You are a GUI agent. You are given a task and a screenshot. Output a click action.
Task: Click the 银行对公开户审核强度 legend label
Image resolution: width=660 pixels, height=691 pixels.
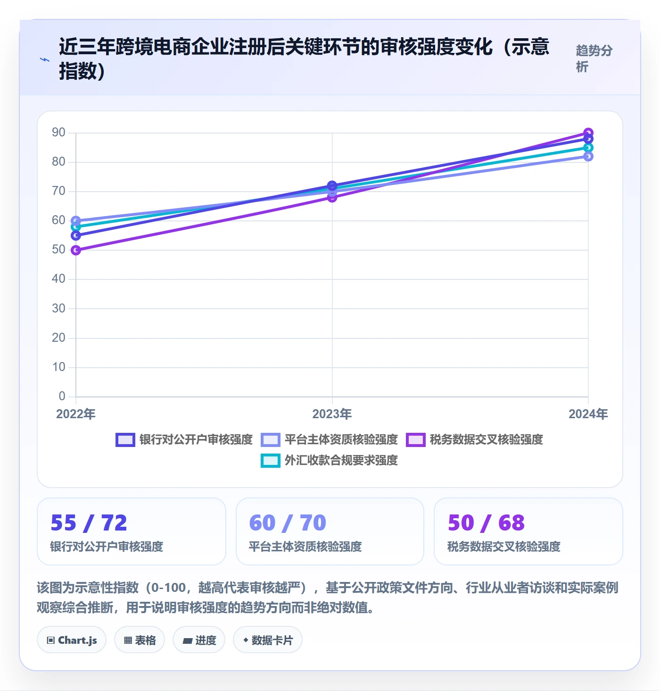(196, 440)
